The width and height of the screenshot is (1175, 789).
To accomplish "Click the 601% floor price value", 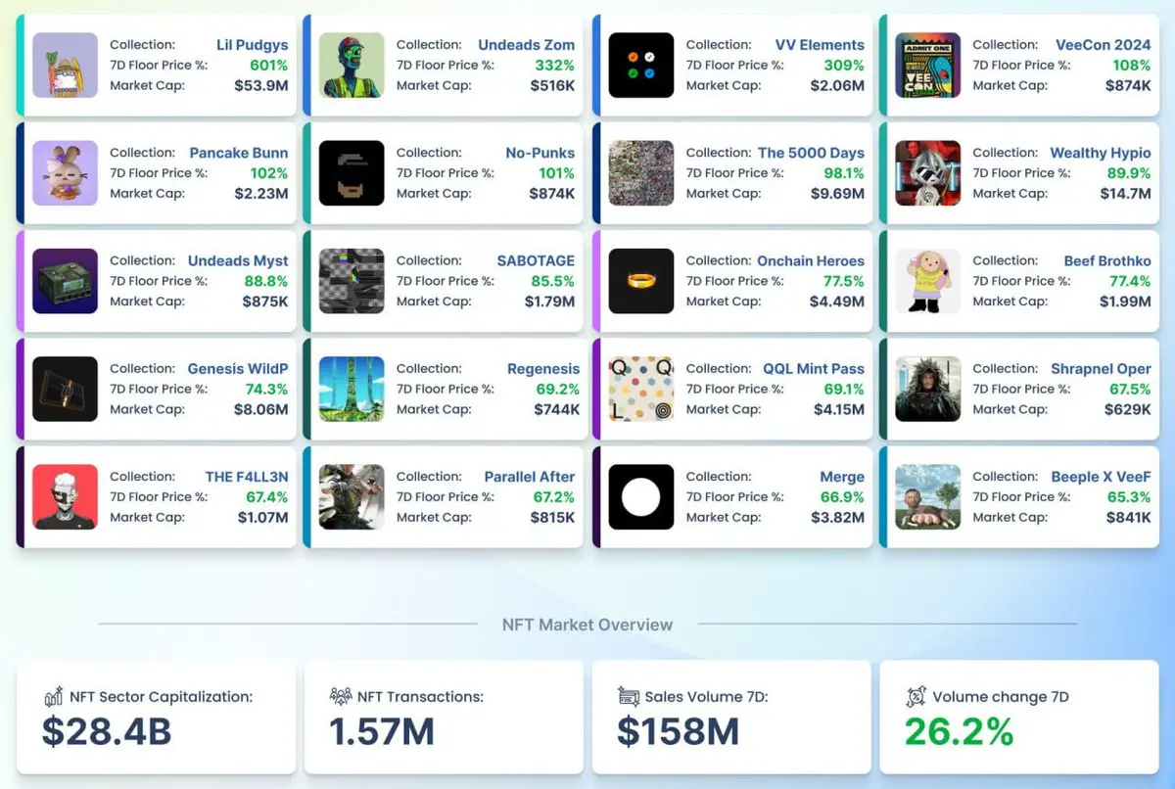I will pyautogui.click(x=268, y=66).
